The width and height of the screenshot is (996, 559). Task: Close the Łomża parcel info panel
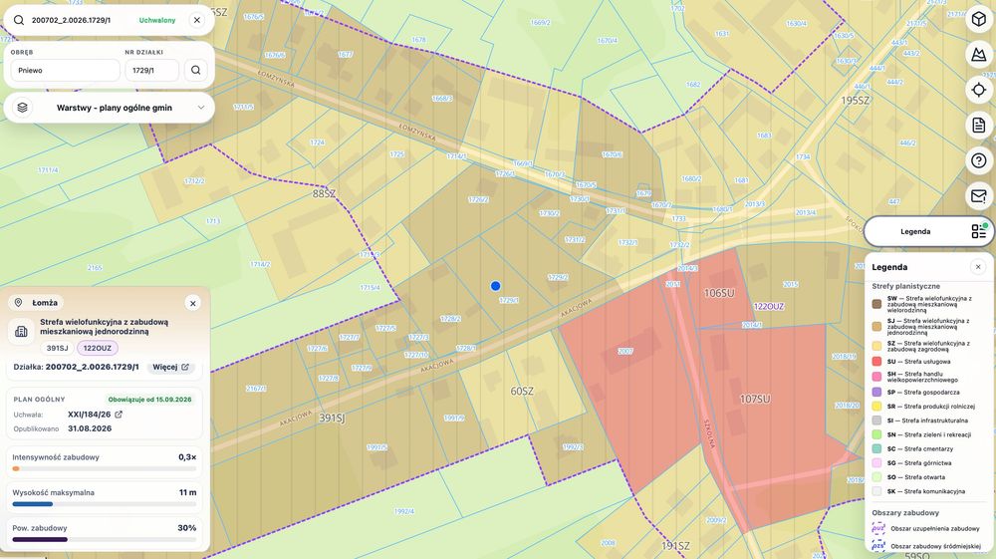click(192, 303)
